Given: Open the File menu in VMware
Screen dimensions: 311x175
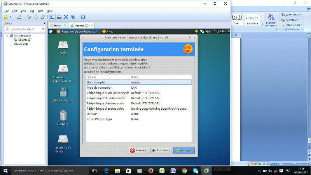Looking at the screenshot, I should point(7,11).
